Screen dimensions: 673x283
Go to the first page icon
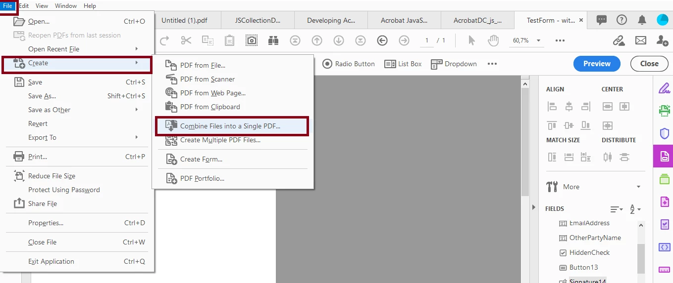295,40
